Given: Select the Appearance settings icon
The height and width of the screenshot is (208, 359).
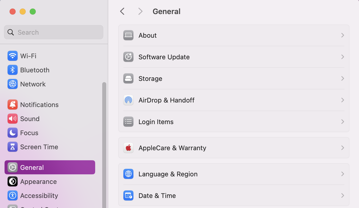Looking at the screenshot, I should tap(13, 181).
